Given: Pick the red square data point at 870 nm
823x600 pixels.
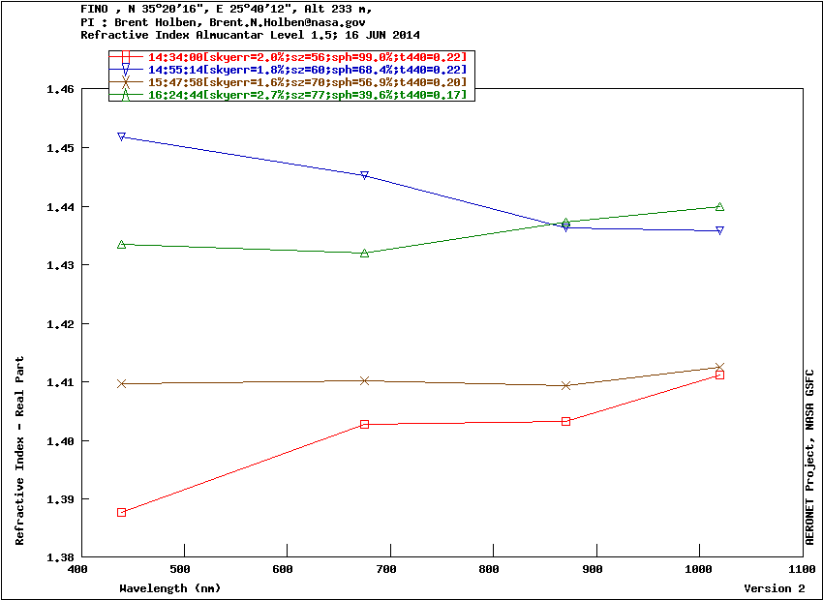Looking at the screenshot, I should point(565,421).
